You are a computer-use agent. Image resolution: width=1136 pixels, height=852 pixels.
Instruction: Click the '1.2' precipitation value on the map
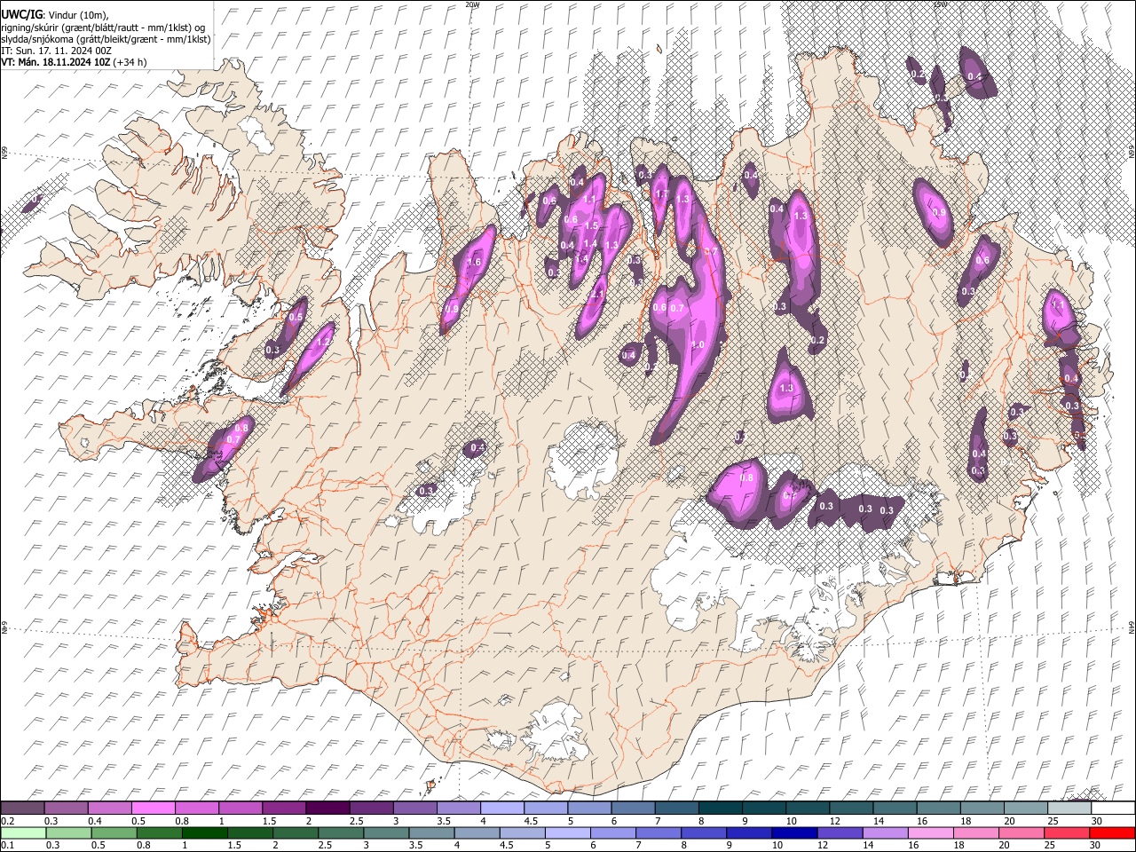(x=324, y=342)
